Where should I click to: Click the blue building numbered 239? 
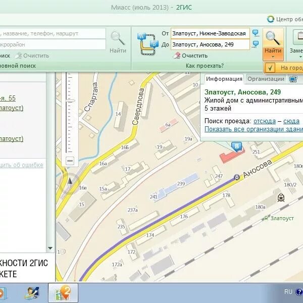pos(181,183)
